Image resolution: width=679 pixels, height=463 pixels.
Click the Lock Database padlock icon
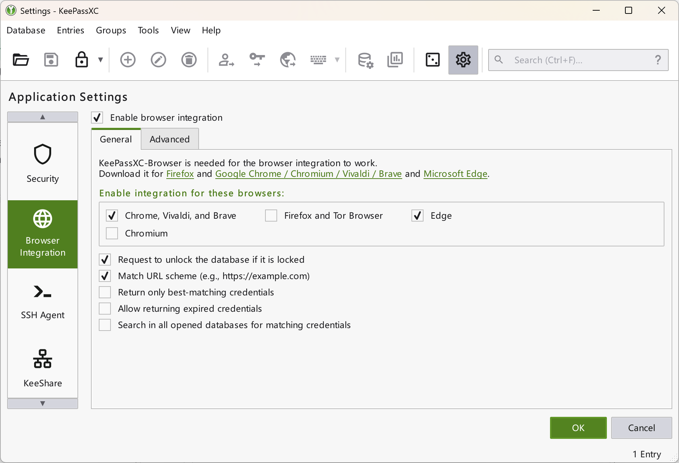click(x=81, y=60)
